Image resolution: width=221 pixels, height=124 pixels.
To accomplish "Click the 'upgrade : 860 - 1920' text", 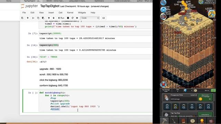I will click(50, 69).
